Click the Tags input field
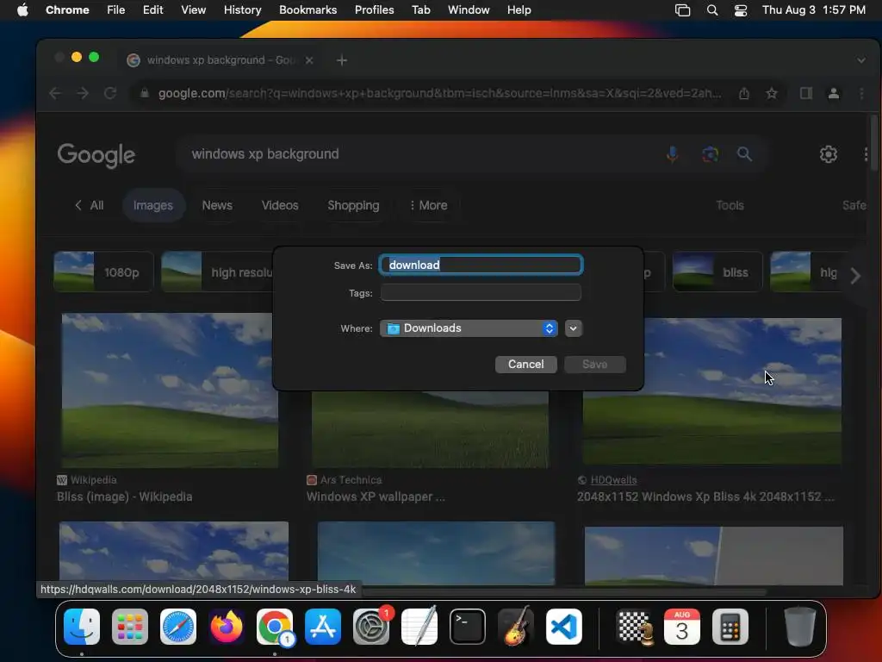The image size is (882, 662). (x=481, y=293)
